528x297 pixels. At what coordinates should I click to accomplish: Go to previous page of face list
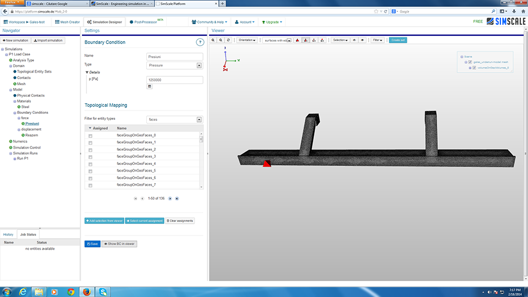pyautogui.click(x=142, y=199)
